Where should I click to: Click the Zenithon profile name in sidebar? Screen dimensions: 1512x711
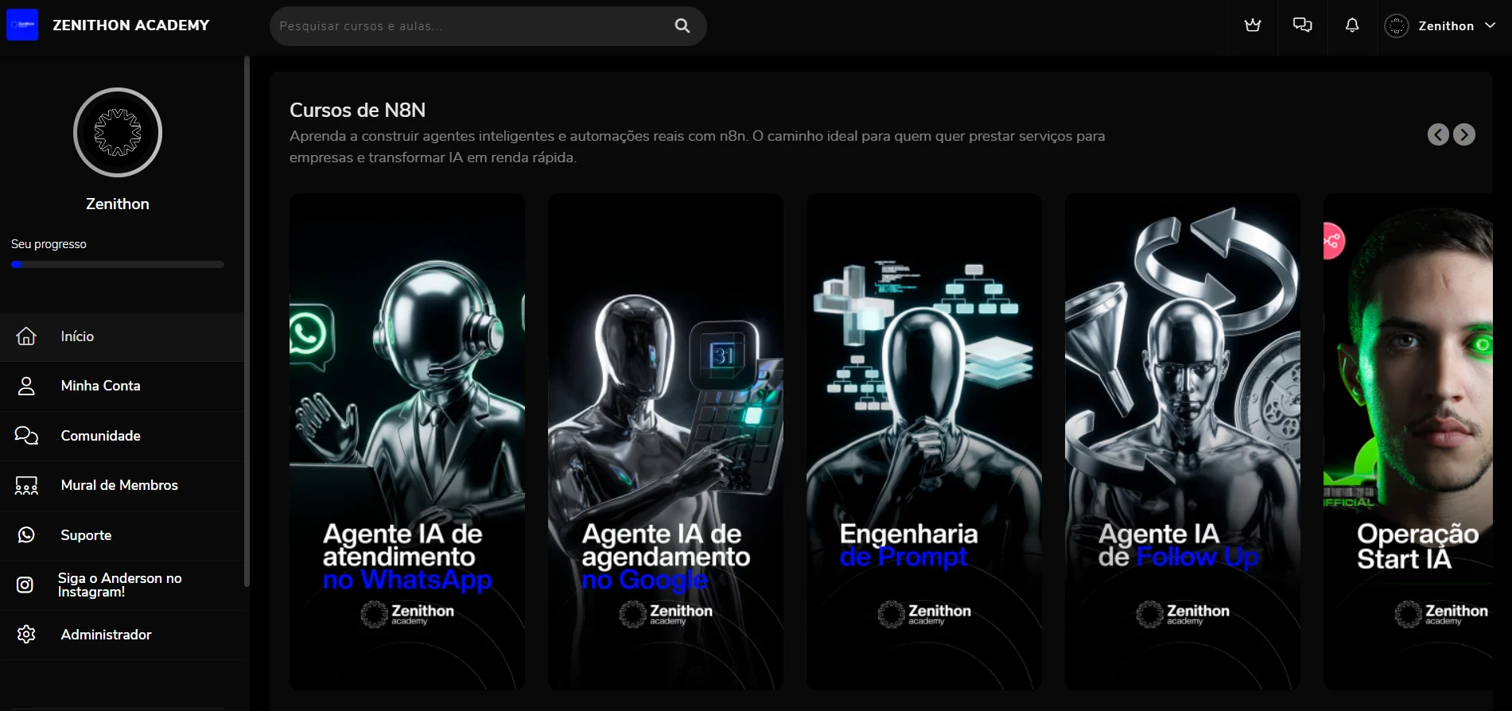coord(118,204)
